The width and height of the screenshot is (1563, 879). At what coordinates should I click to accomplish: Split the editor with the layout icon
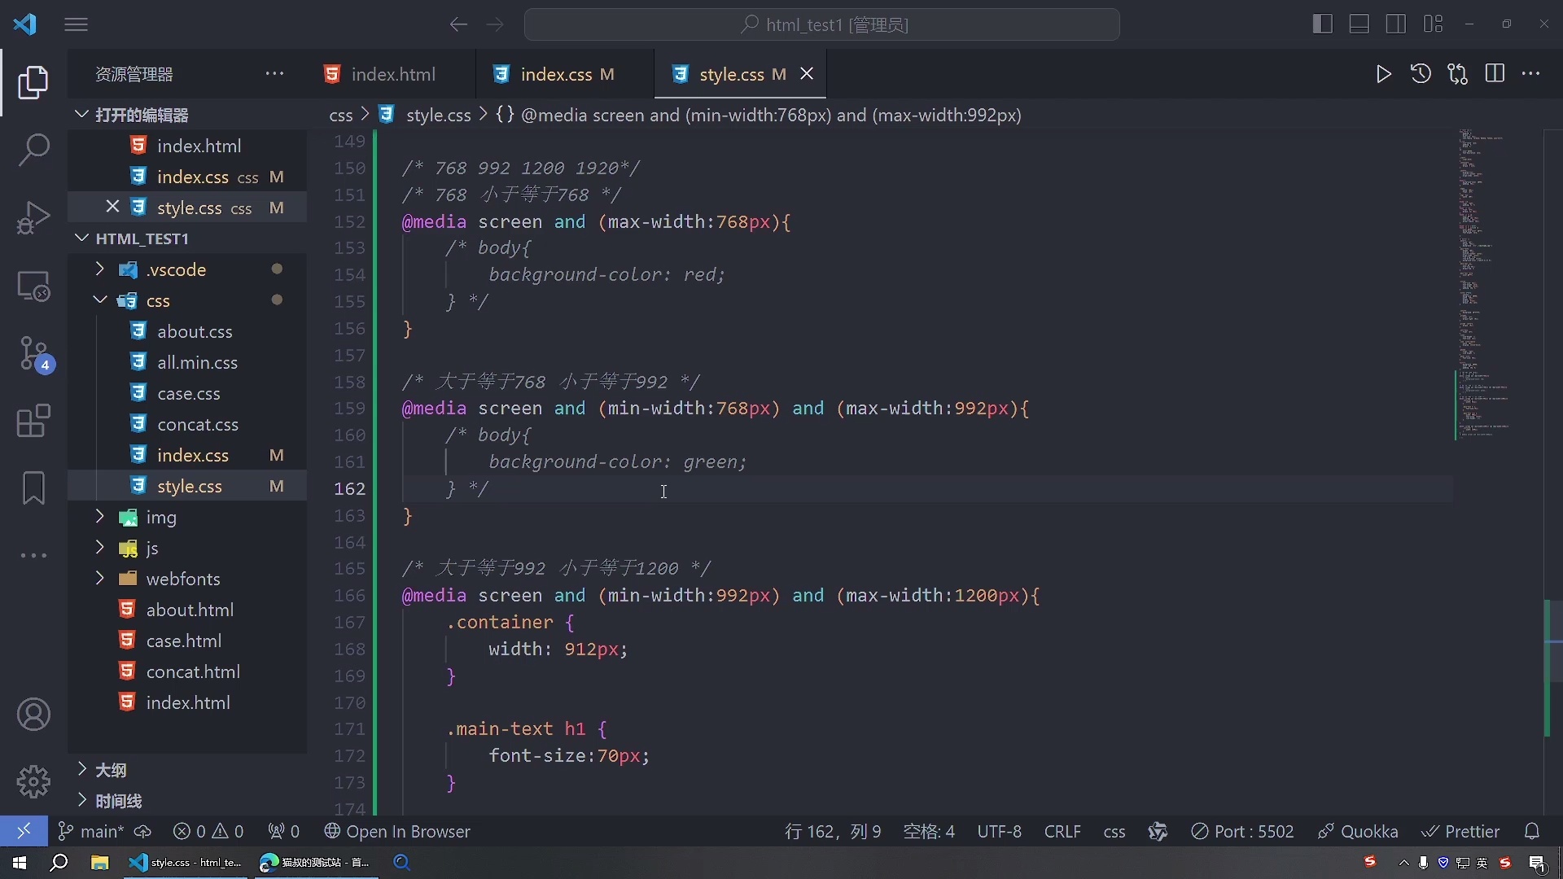(1496, 73)
